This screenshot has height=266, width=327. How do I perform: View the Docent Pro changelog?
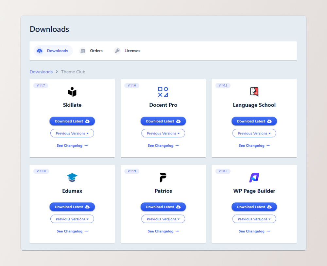coord(163,146)
